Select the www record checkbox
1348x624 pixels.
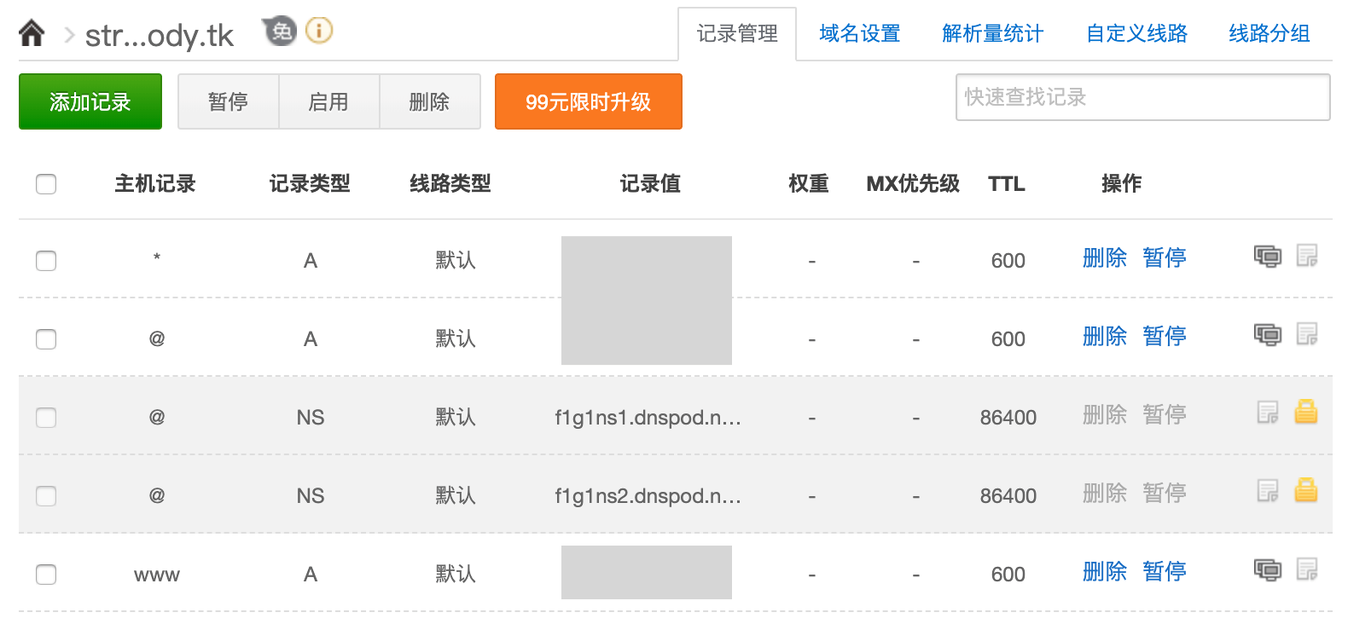46,575
